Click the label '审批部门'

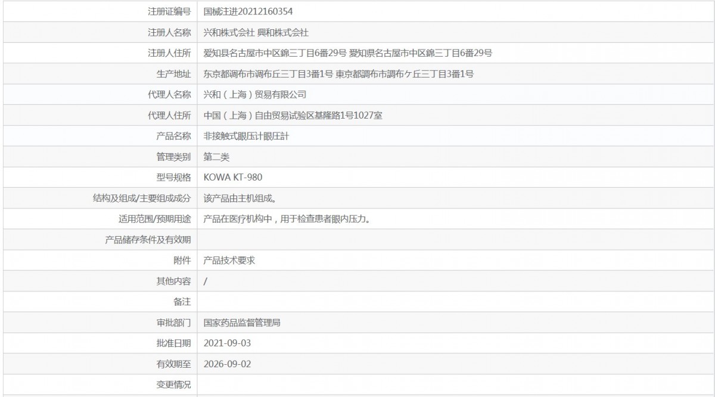[x=174, y=322]
